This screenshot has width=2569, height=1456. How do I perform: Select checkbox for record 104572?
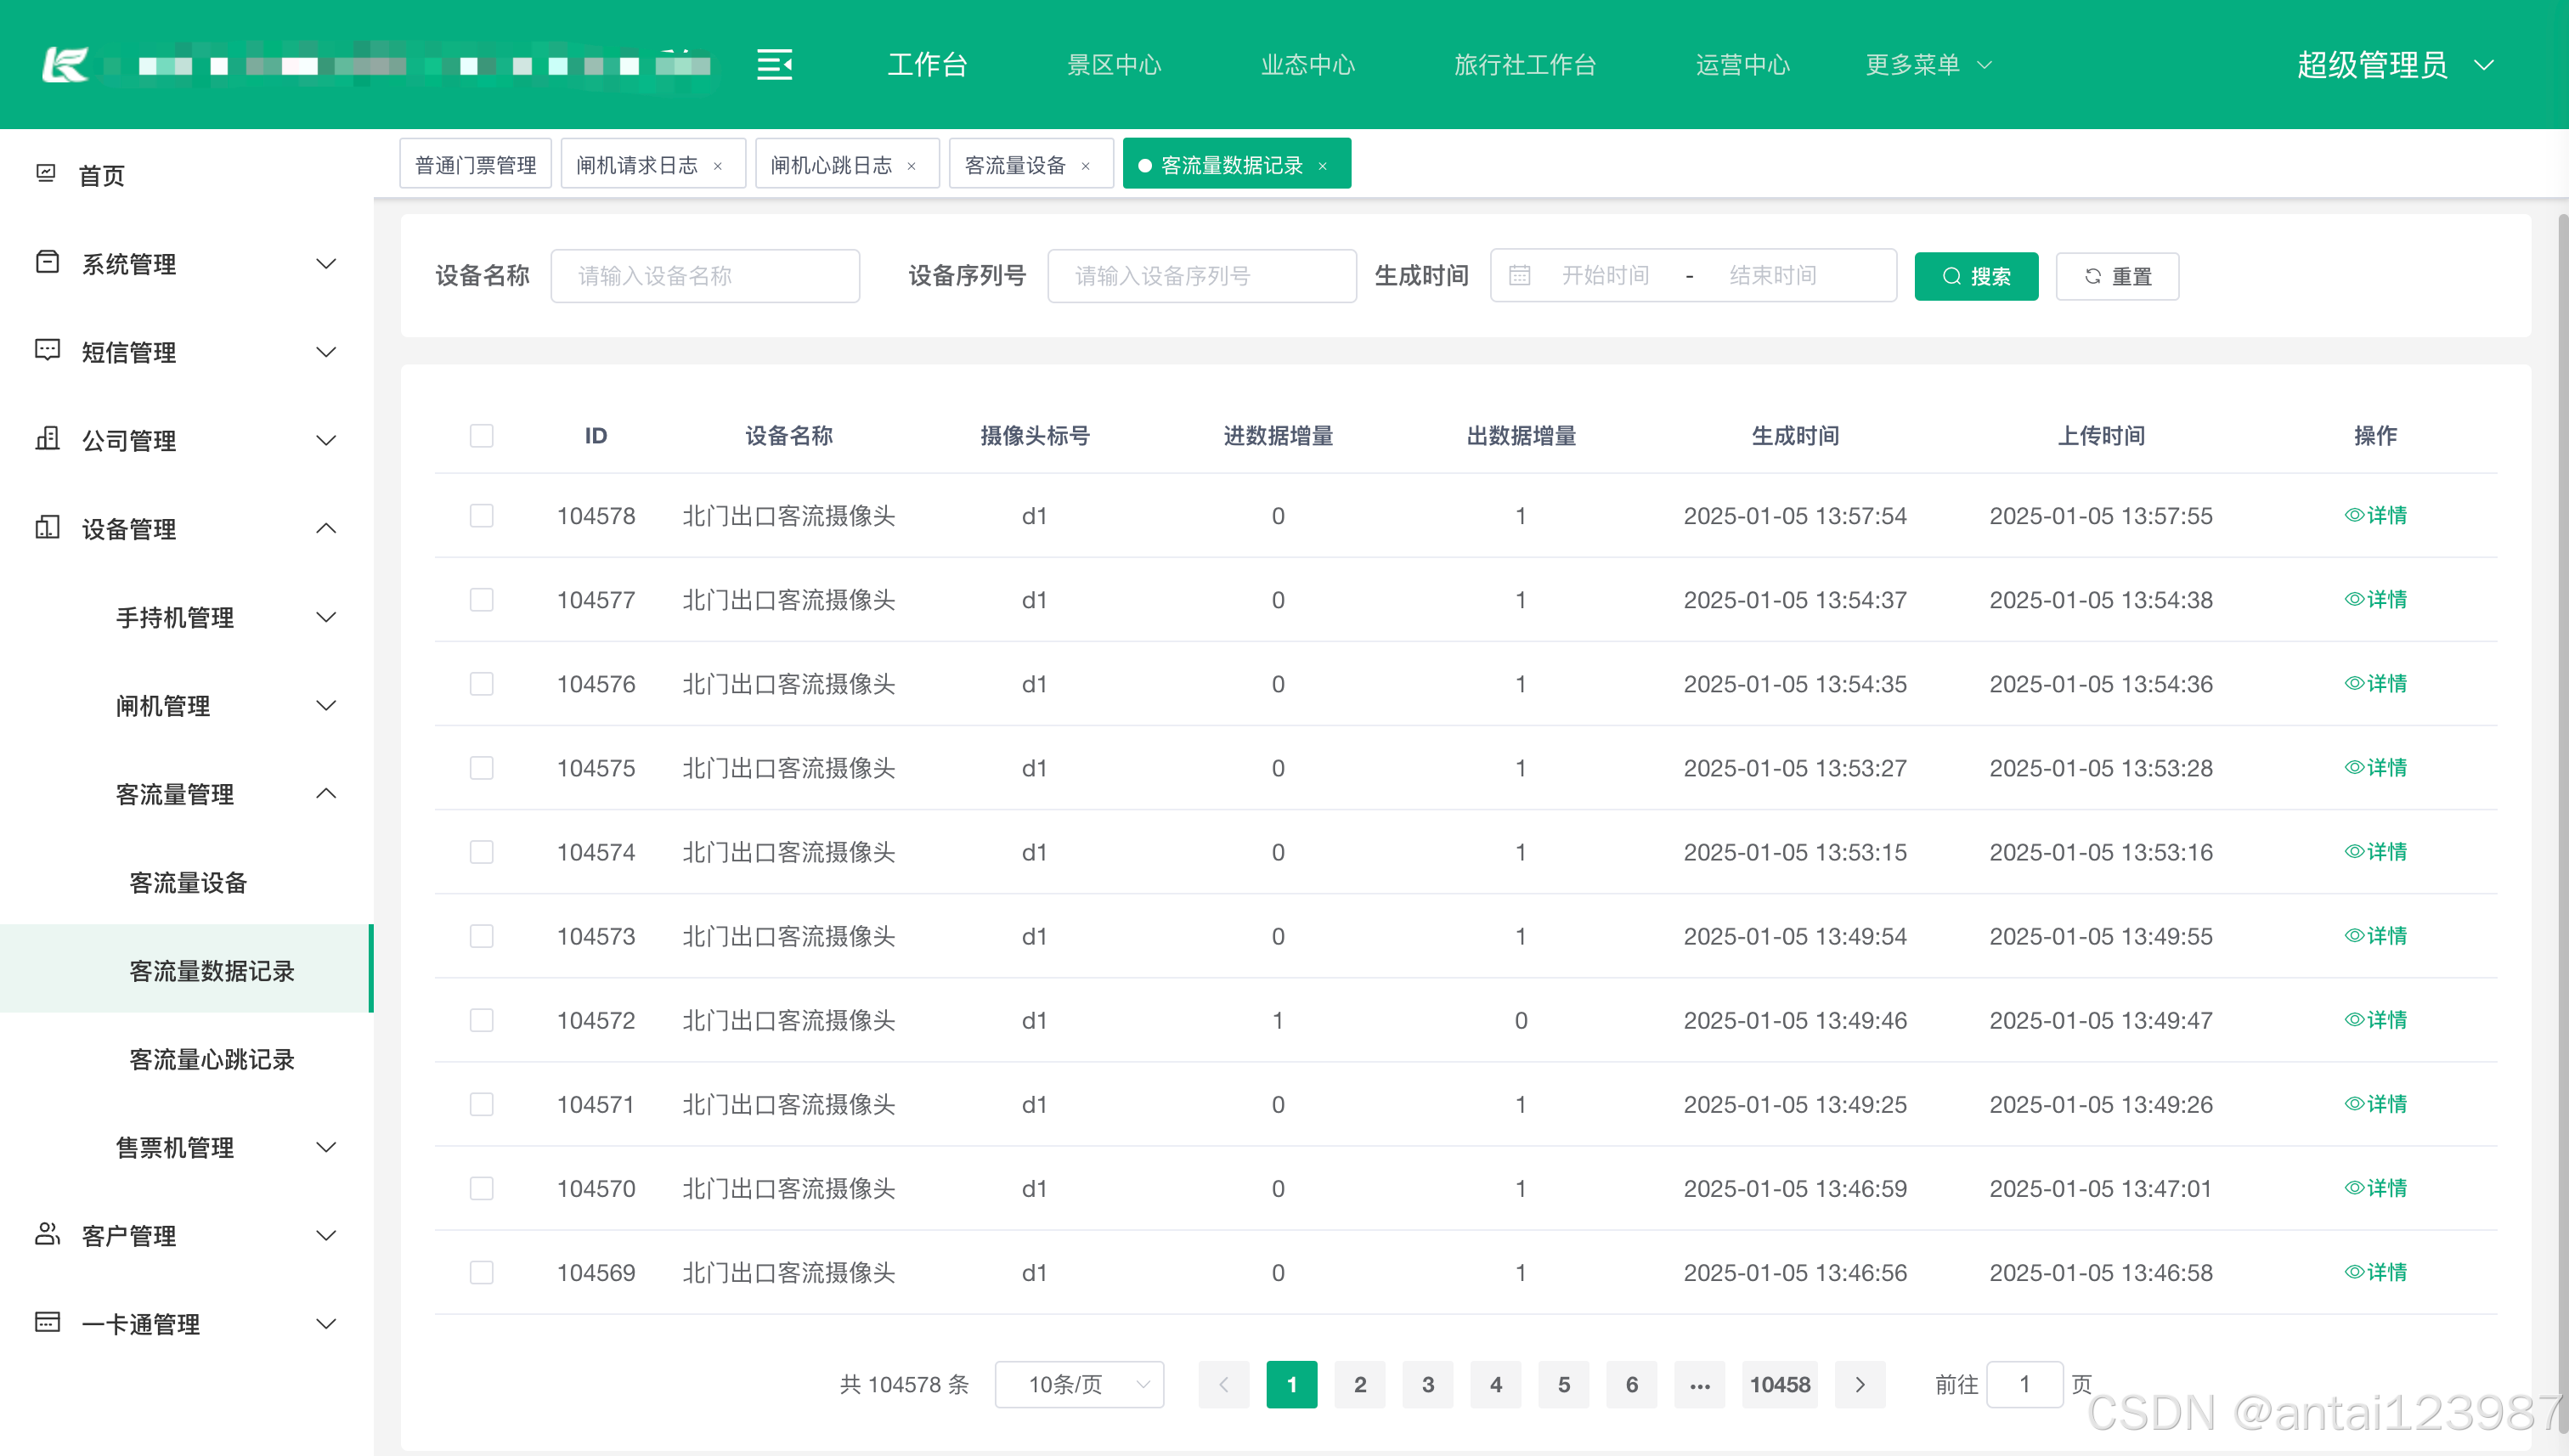[x=482, y=1020]
